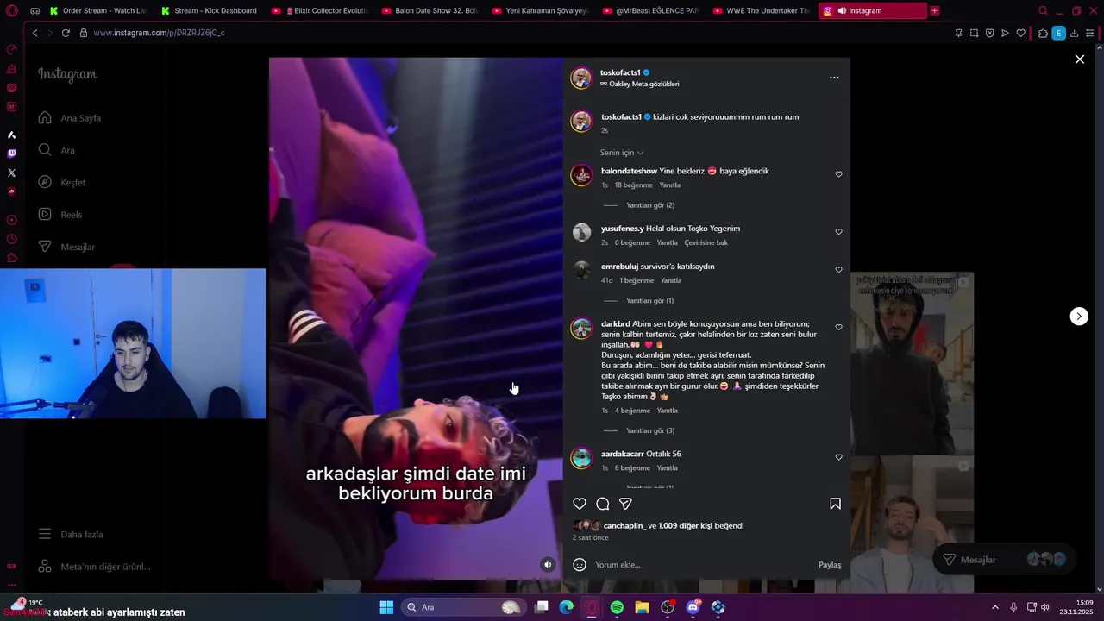Like emrebuluj's comment
The width and height of the screenshot is (1104, 621).
pos(838,270)
